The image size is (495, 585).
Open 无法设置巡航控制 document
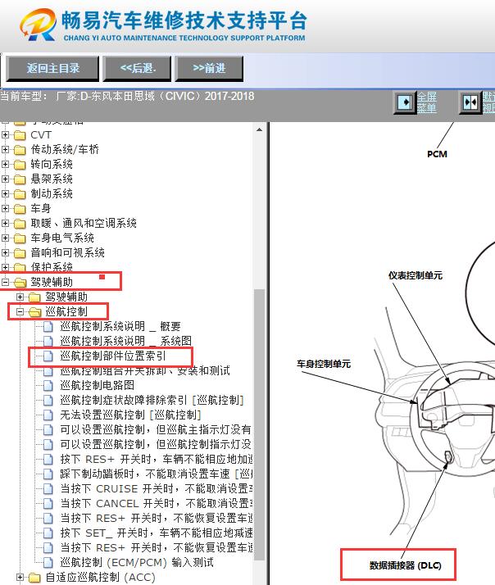tap(130, 415)
